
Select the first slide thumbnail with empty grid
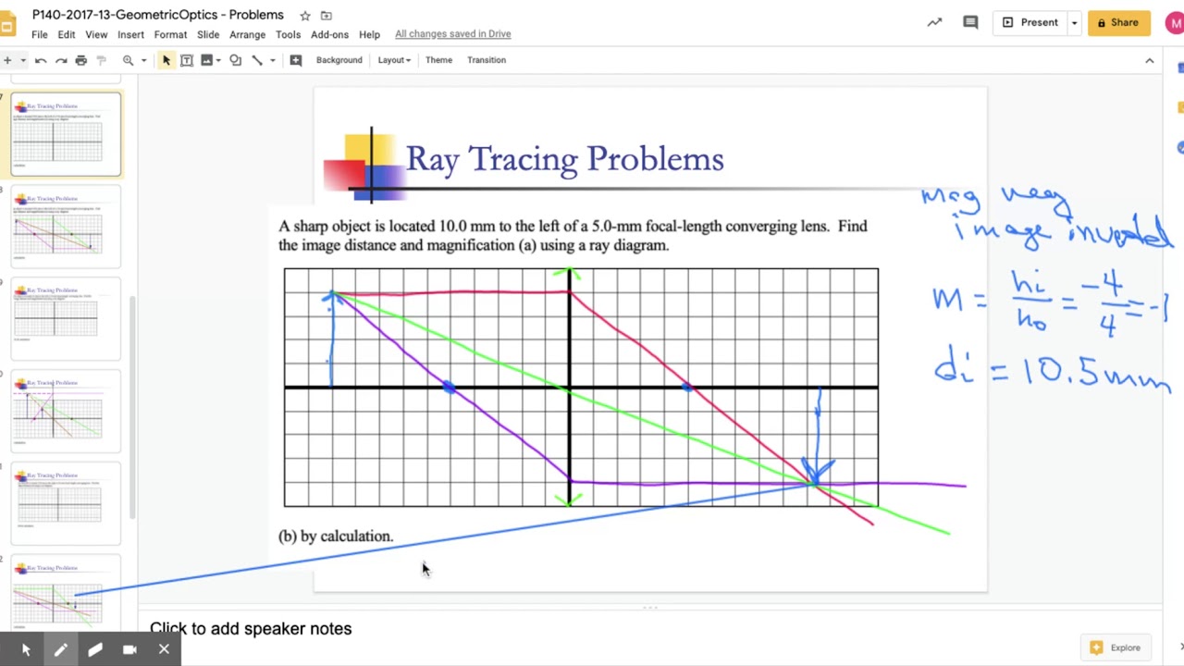pos(66,134)
